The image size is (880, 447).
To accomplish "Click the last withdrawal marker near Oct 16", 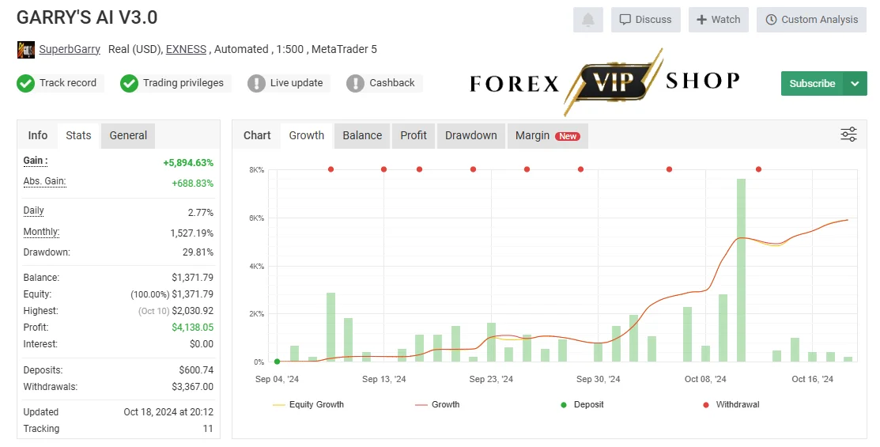I will [759, 169].
